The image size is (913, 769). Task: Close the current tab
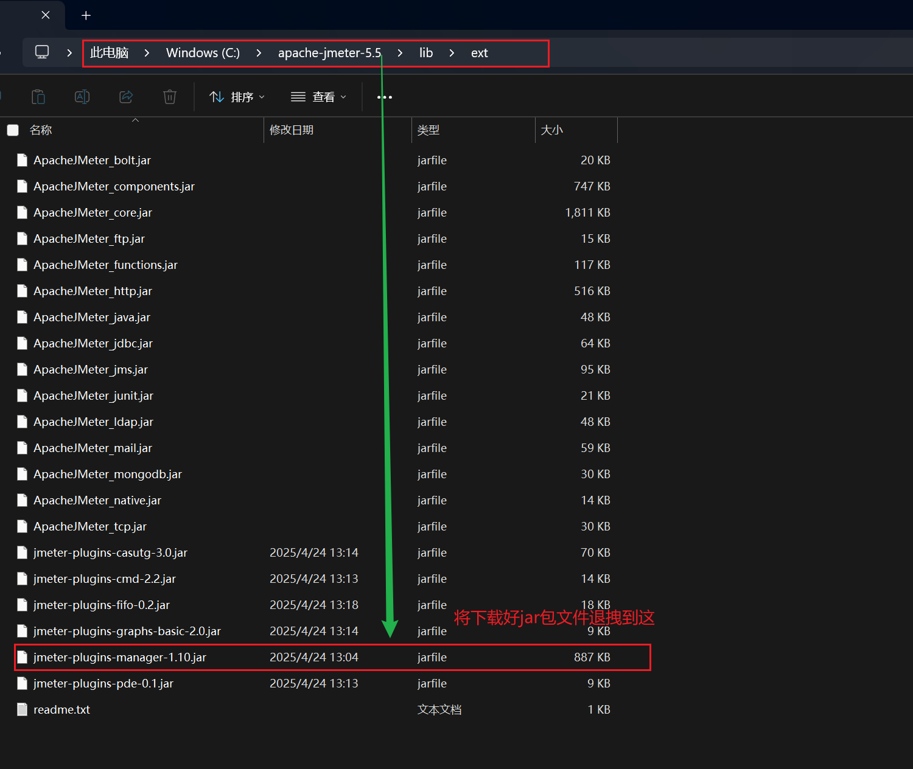point(46,15)
